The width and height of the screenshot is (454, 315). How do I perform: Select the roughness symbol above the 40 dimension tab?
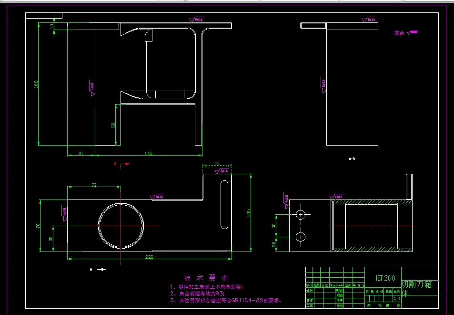coord(222,171)
